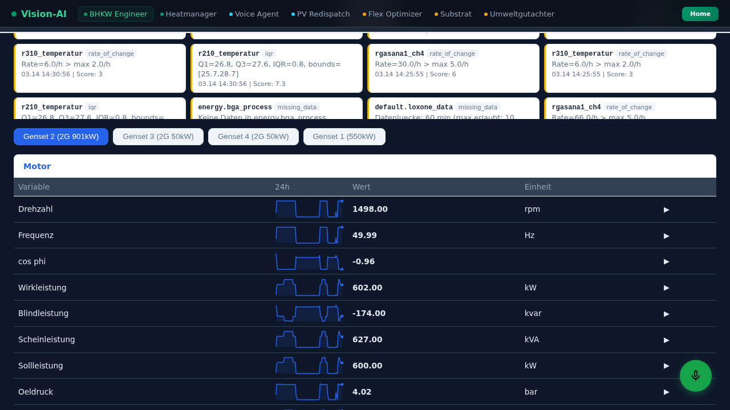
Task: Click the Oeldruck row arrow icon
Action: point(666,392)
